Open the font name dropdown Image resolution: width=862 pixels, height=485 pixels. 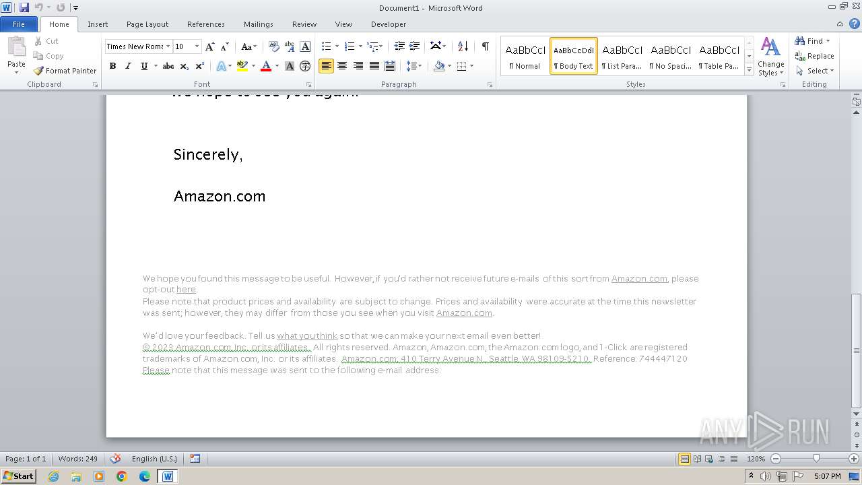pos(168,46)
